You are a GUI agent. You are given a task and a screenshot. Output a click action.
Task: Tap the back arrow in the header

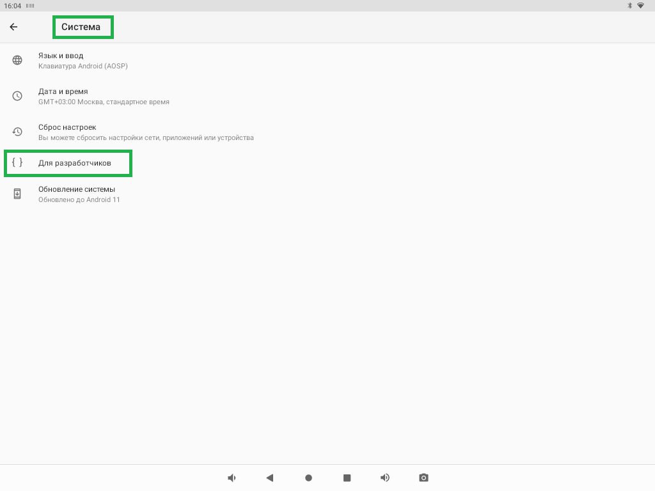[13, 27]
